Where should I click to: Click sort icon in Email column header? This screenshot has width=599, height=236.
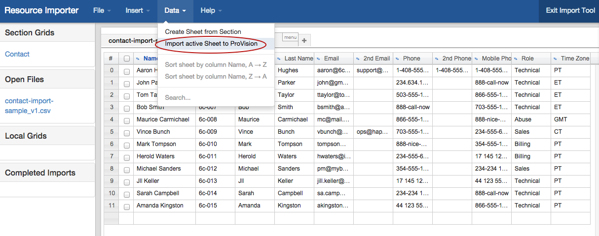(x=319, y=59)
